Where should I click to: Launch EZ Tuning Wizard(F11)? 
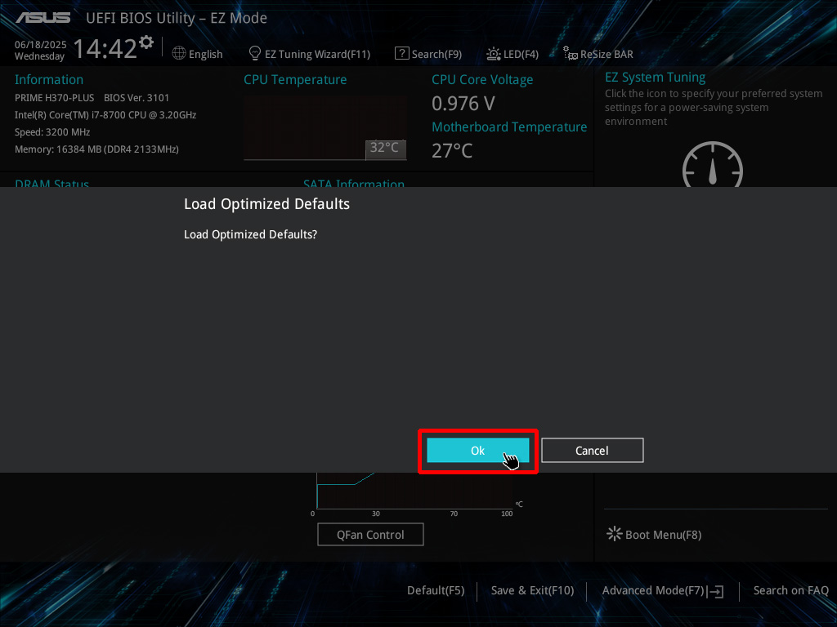(317, 54)
